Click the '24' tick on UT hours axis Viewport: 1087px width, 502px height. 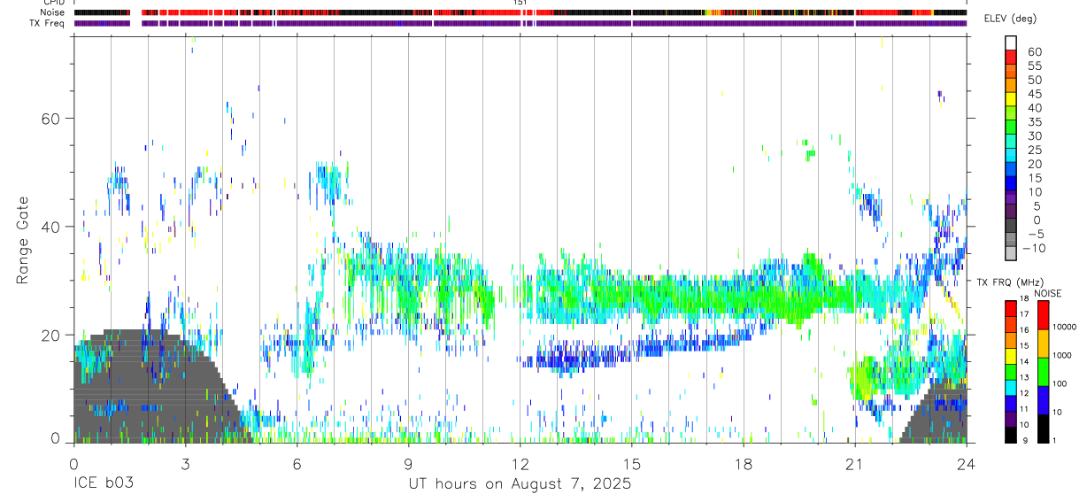point(966,464)
